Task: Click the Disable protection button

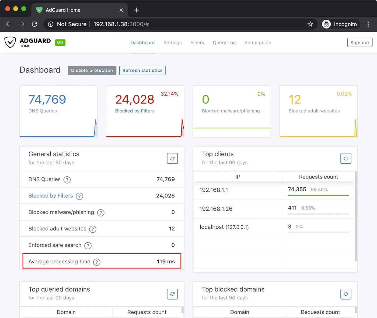Action: click(x=92, y=71)
